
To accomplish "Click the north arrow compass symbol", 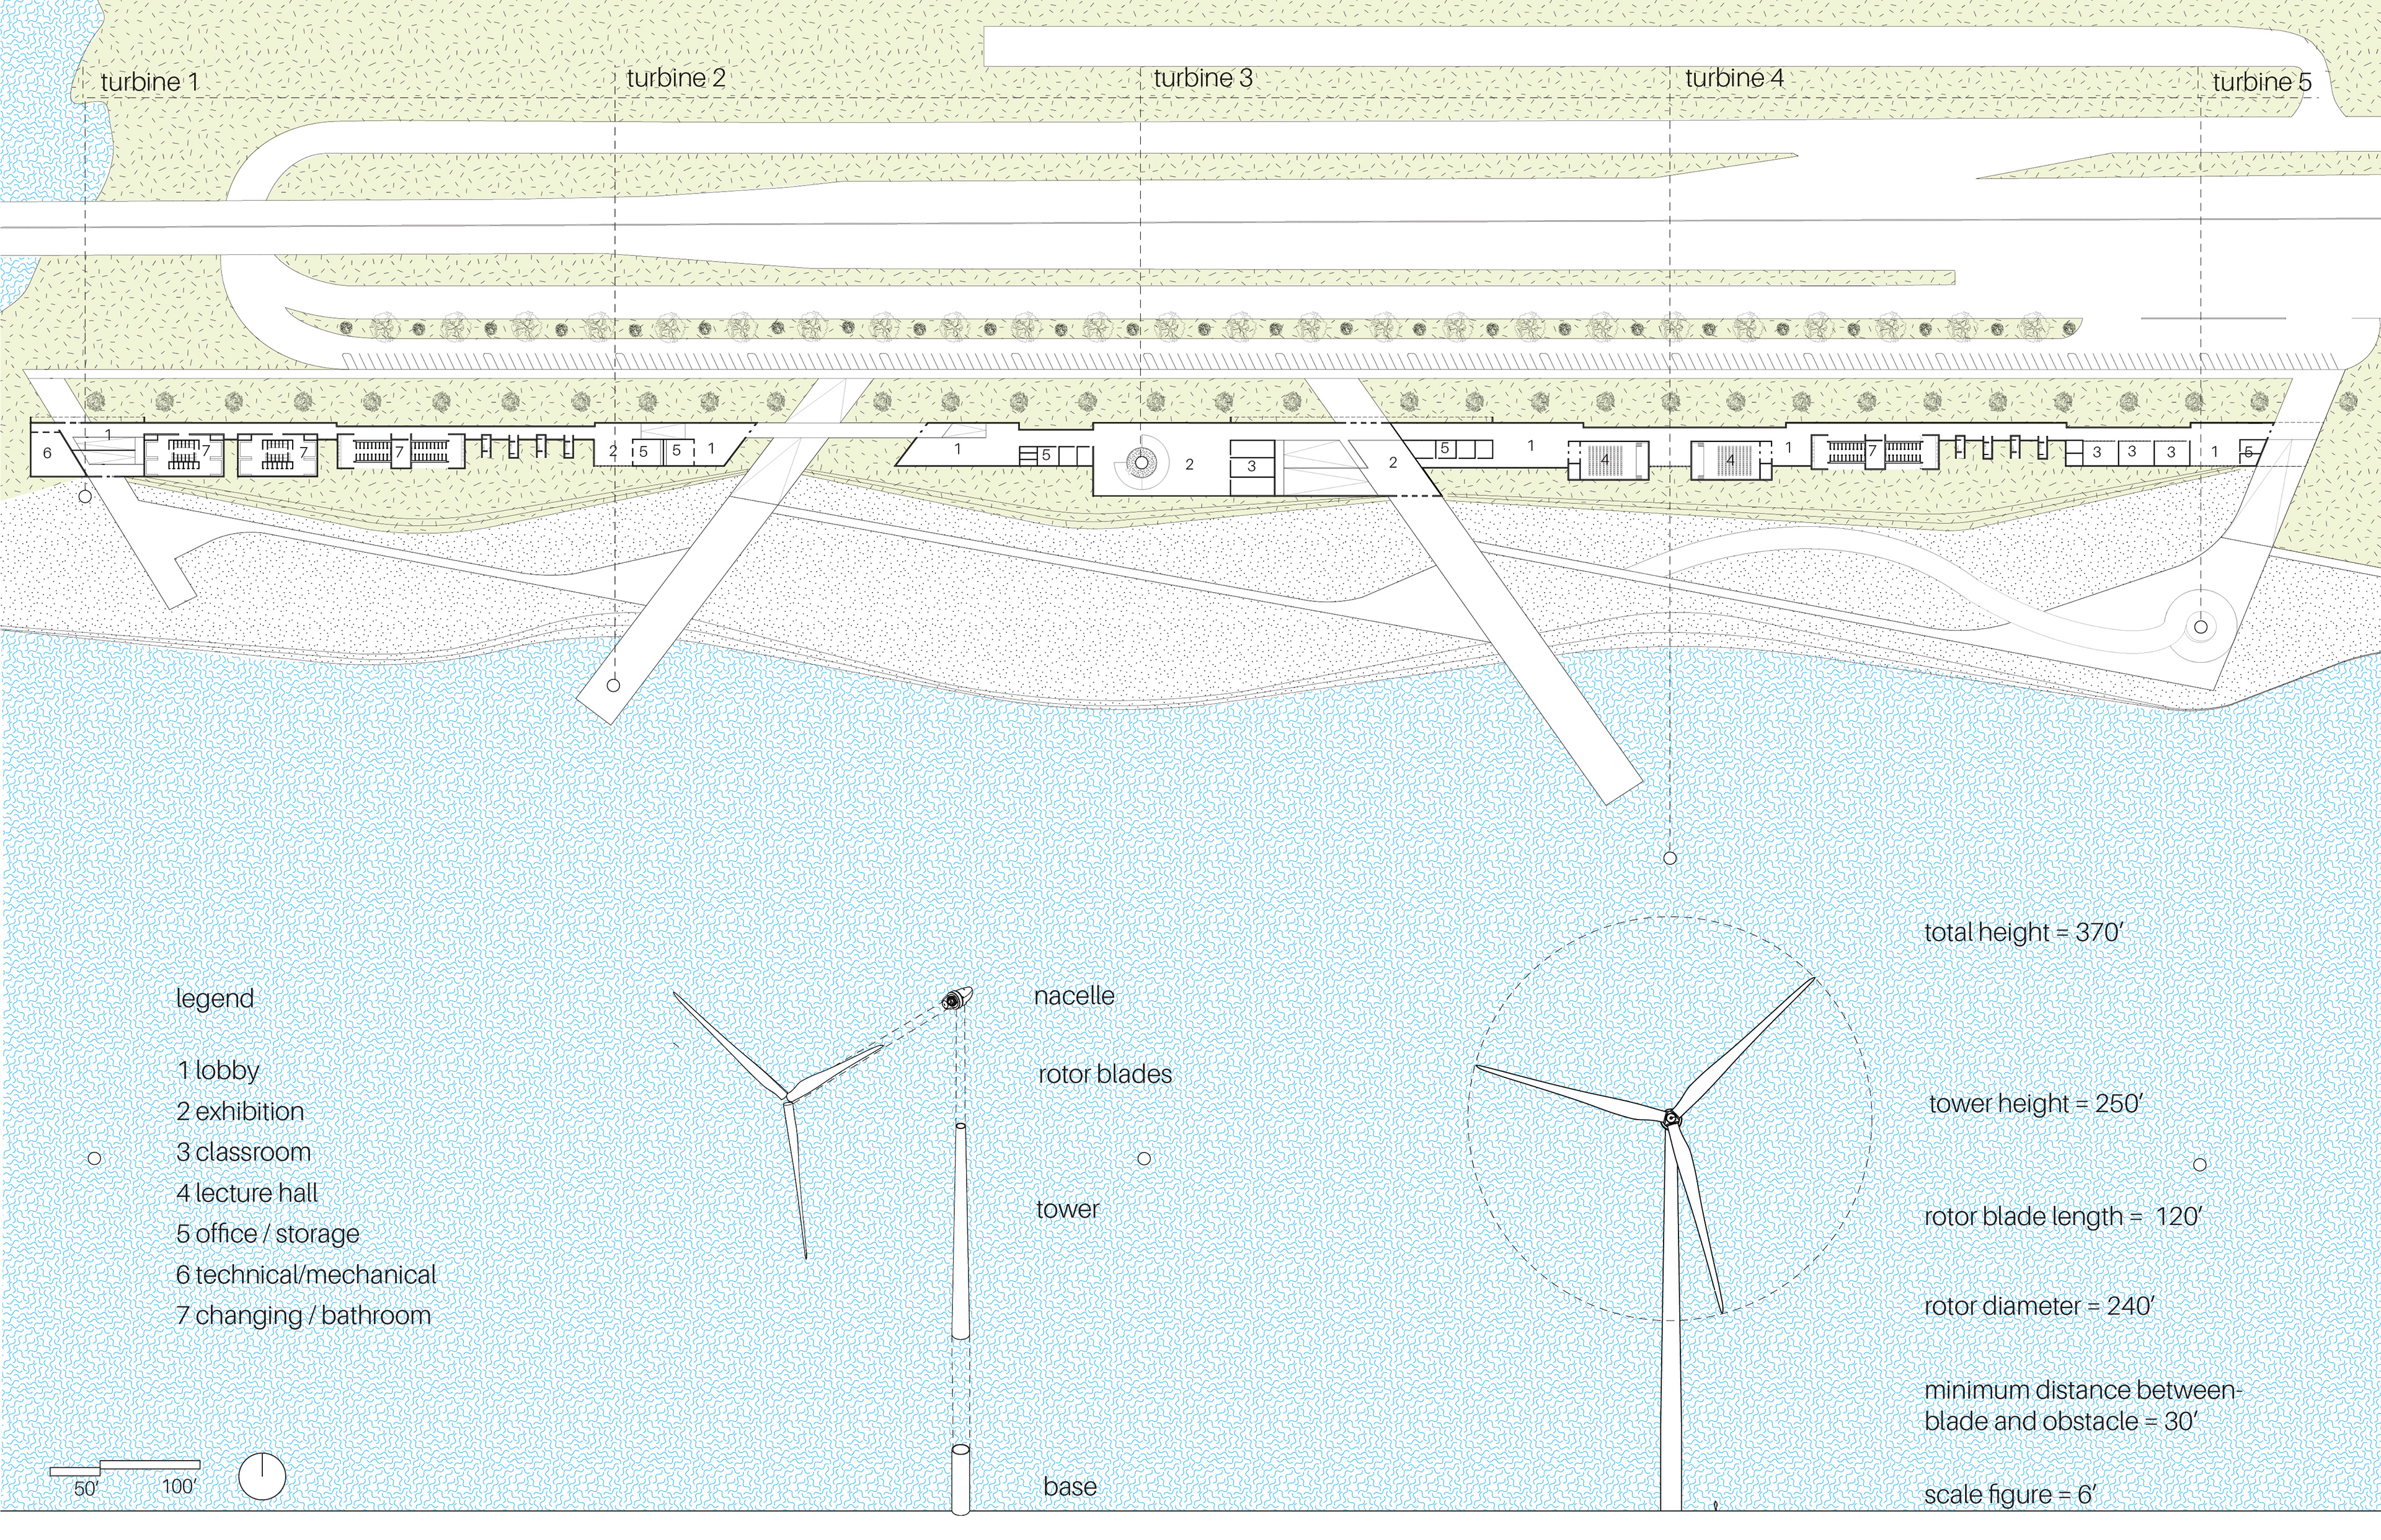I will 262,1476.
